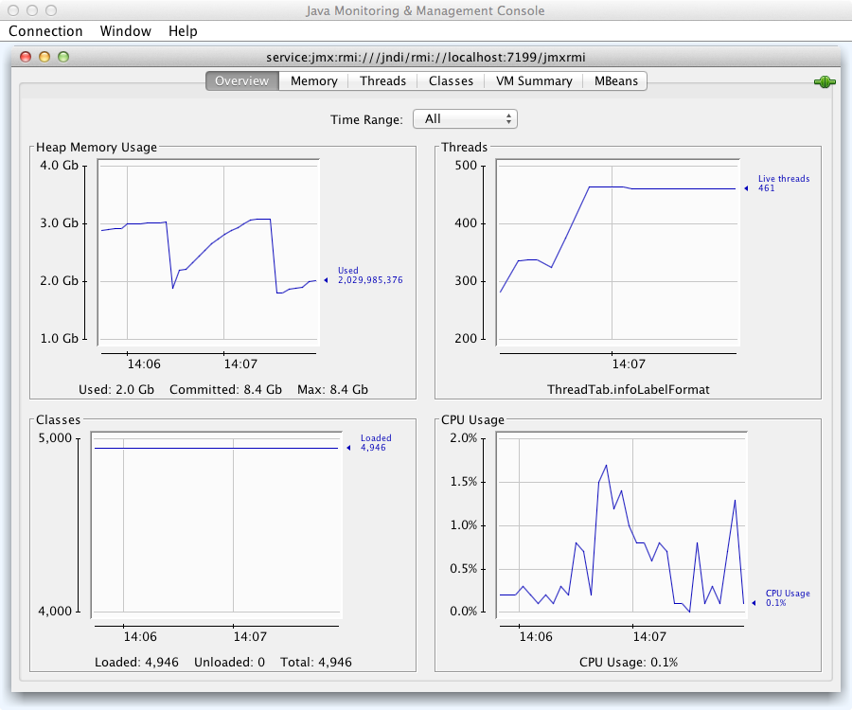
Task: Click the Used 2,029,985,376 value label
Action: coord(370,275)
